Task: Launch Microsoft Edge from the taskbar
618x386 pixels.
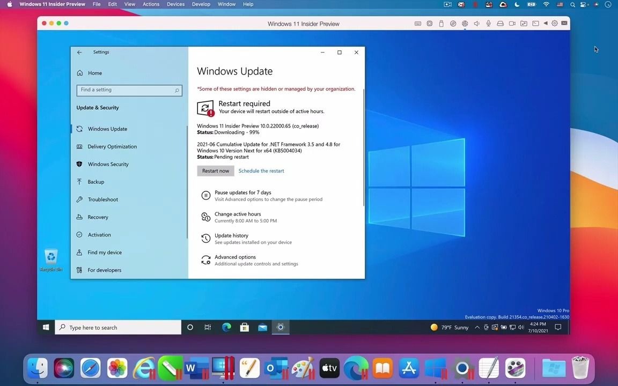Action: (226, 327)
